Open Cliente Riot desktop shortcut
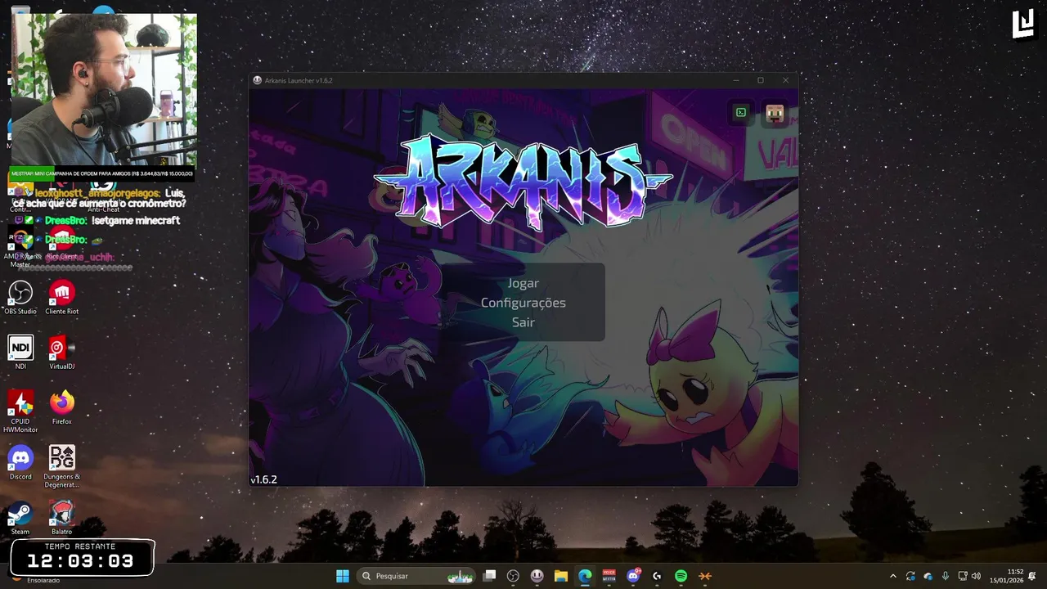The image size is (1047, 589). pyautogui.click(x=62, y=298)
